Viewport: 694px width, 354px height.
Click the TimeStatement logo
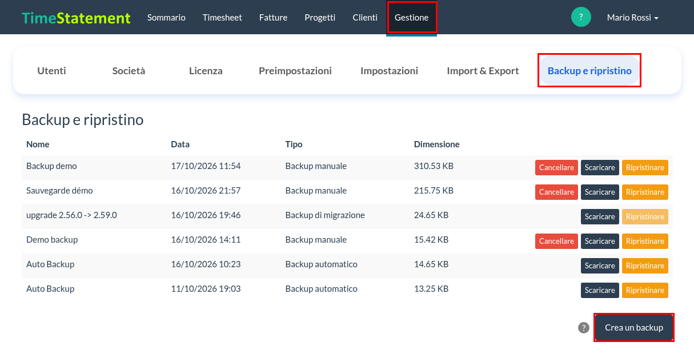pyautogui.click(x=76, y=18)
